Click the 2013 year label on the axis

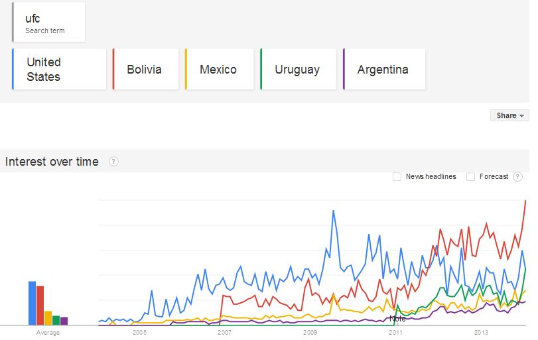(481, 332)
